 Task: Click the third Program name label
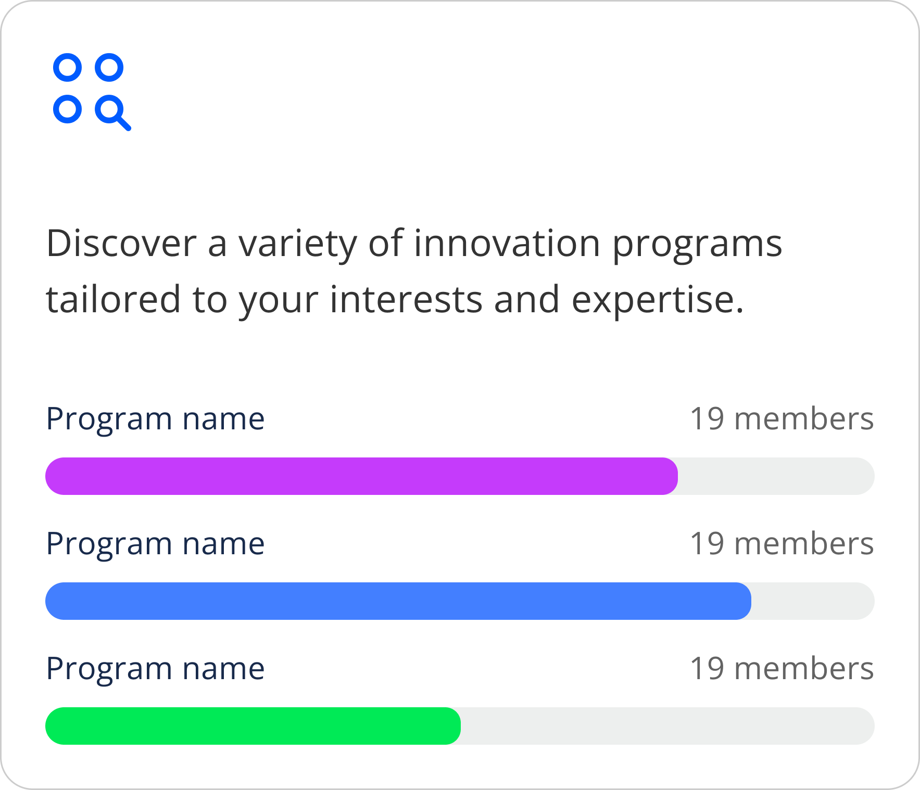[155, 668]
